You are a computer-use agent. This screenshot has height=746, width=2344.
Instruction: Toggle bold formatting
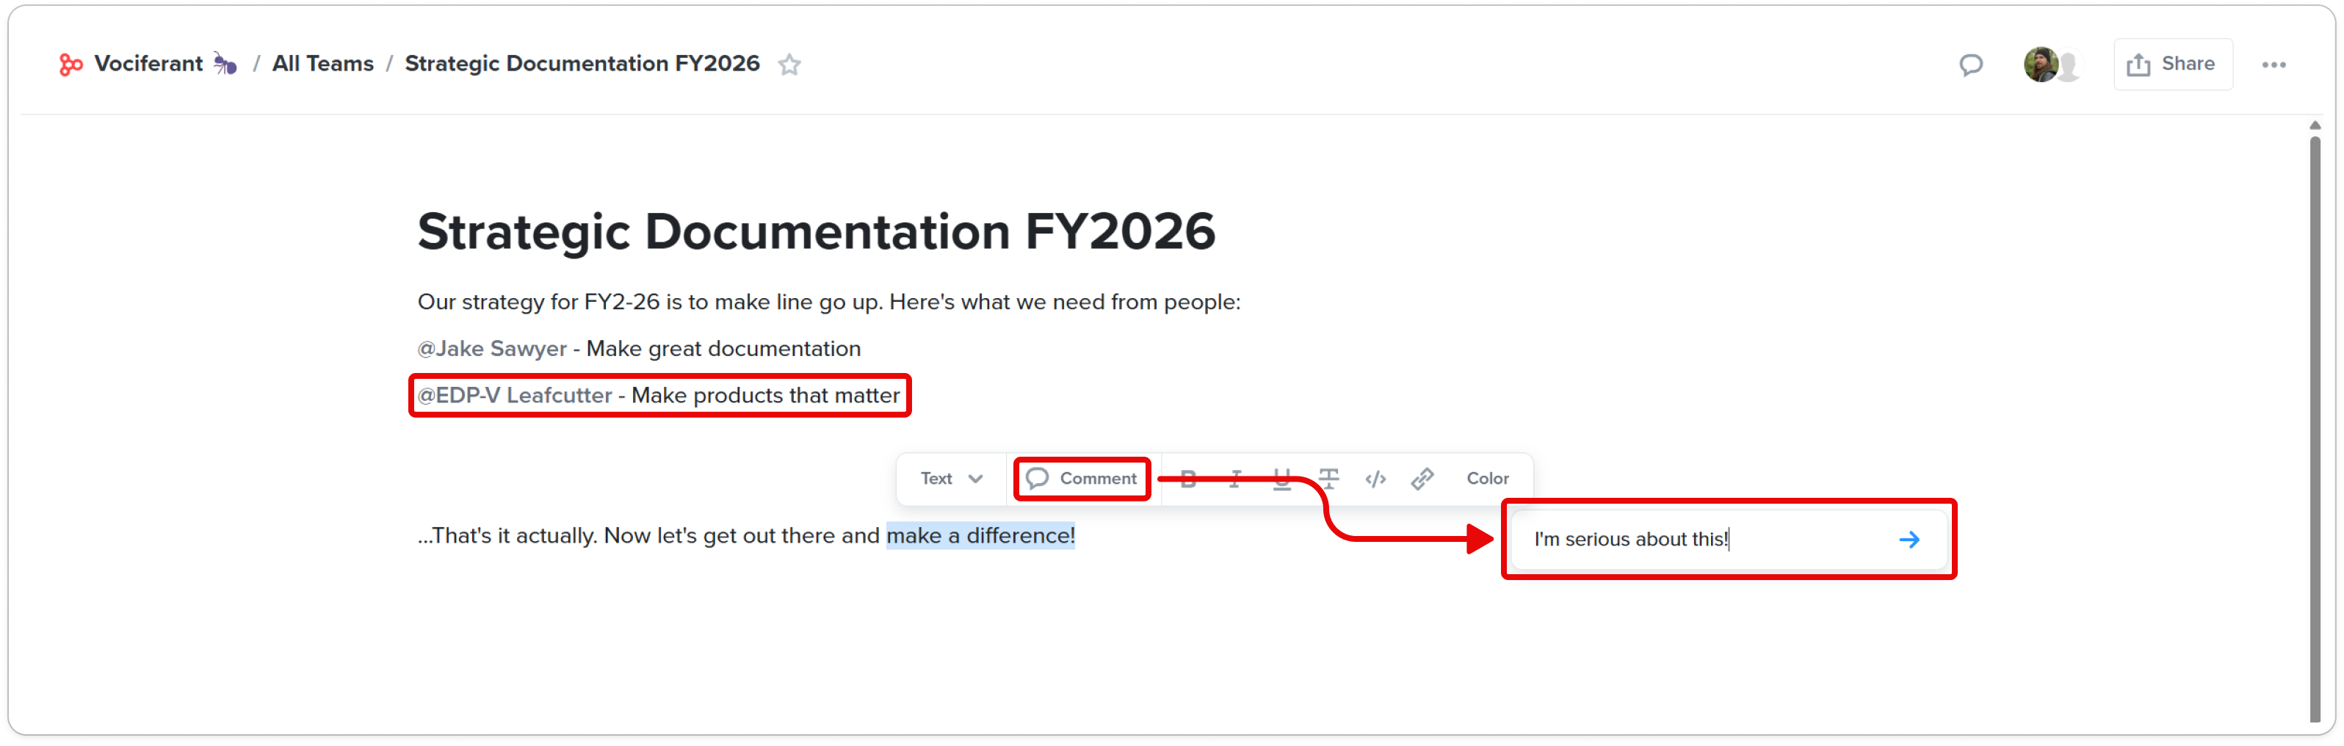(x=1187, y=479)
